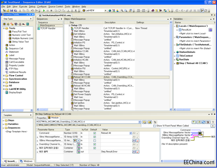Image resolution: width=217 pixels, height=168 pixels.
Task: Open the Execute menu
Action: click(x=23, y=6)
